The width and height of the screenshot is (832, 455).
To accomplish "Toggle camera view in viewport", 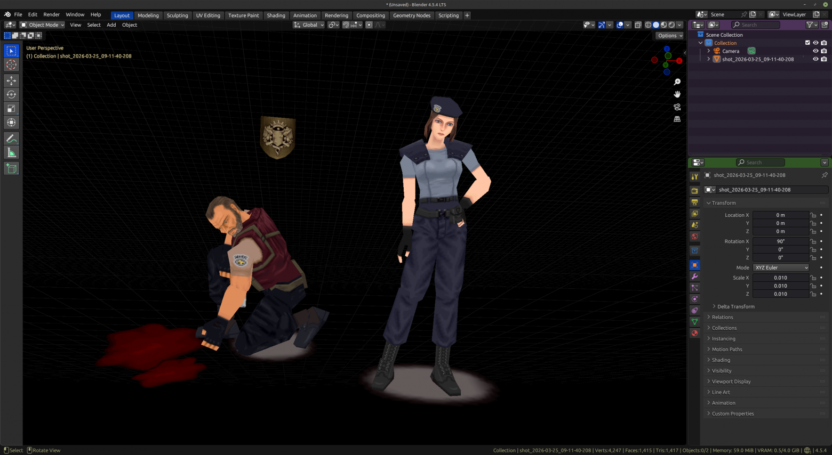I will click(x=677, y=107).
